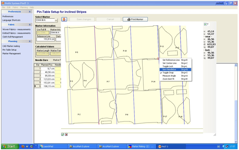Click the vertical scrollbar up arrow
The width and height of the screenshot is (239, 150).
(x=236, y=65)
